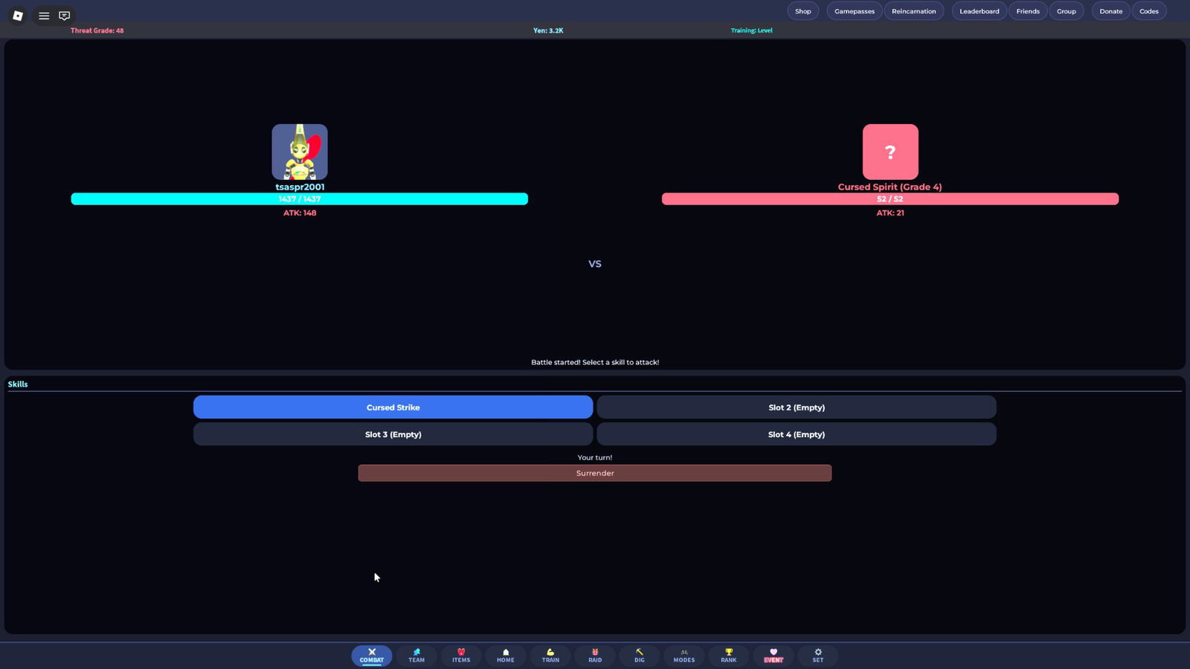Select the Dig pickaxe icon
The width and height of the screenshot is (1190, 669).
(x=640, y=656)
